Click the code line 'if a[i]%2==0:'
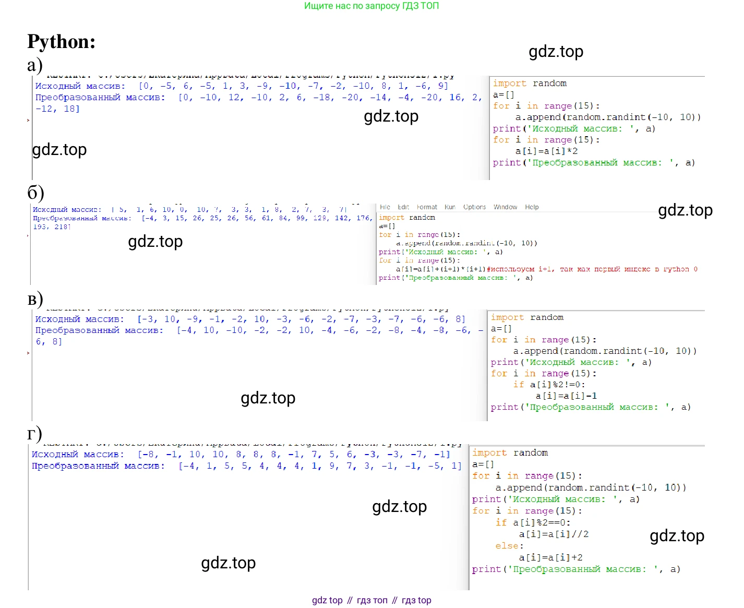This screenshot has width=744, height=608. pyautogui.click(x=533, y=522)
